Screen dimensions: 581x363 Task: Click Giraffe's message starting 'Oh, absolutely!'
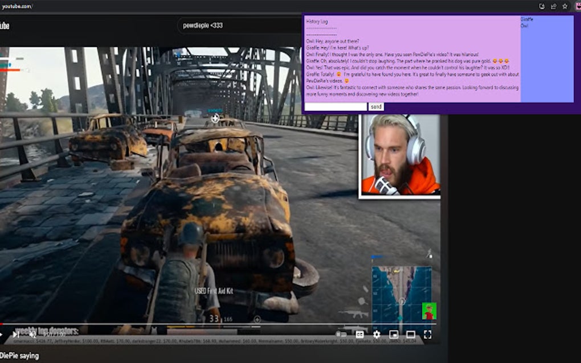point(408,61)
